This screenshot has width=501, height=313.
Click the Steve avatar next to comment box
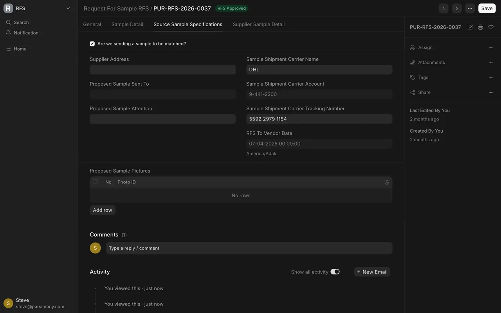click(x=95, y=248)
